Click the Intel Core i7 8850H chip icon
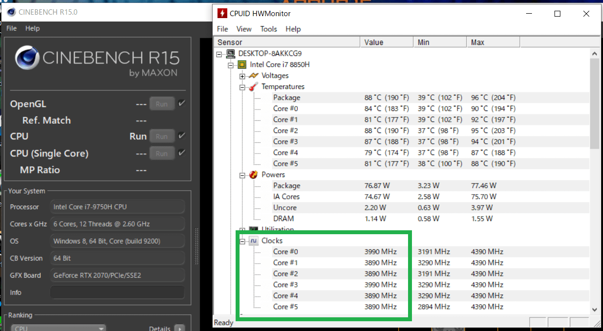603x331 pixels. [242, 65]
